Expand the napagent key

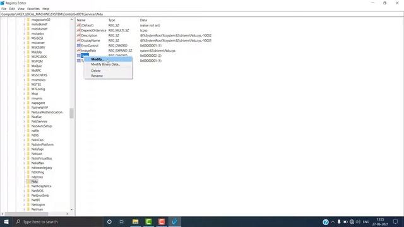[x=25, y=103]
